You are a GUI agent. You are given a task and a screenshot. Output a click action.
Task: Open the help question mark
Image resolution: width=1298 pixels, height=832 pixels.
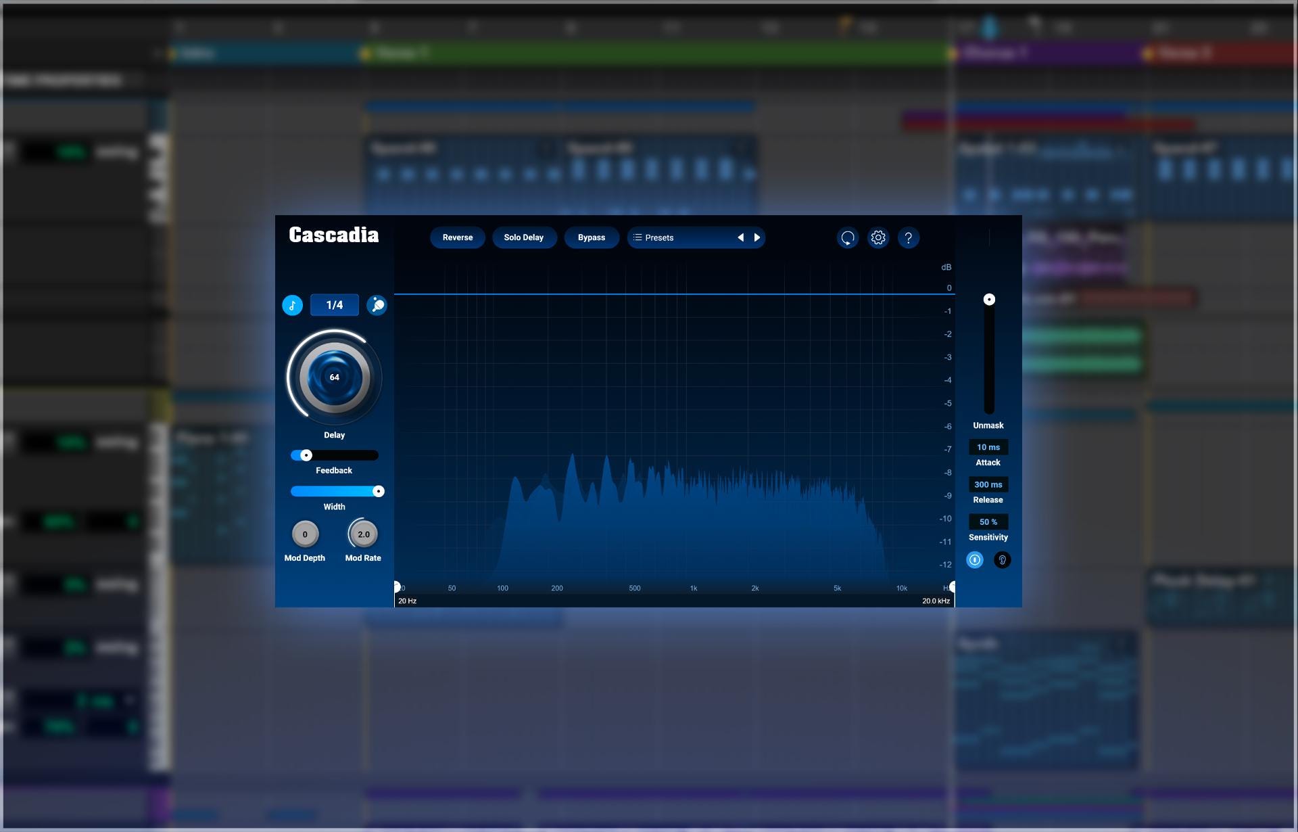[x=909, y=237]
